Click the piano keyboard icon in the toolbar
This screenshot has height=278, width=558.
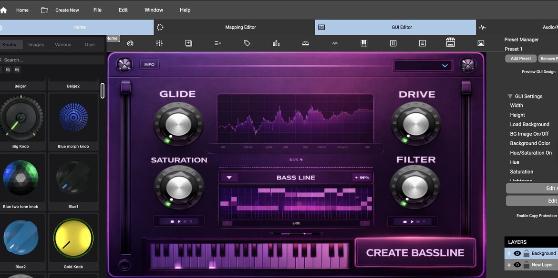pos(364,43)
